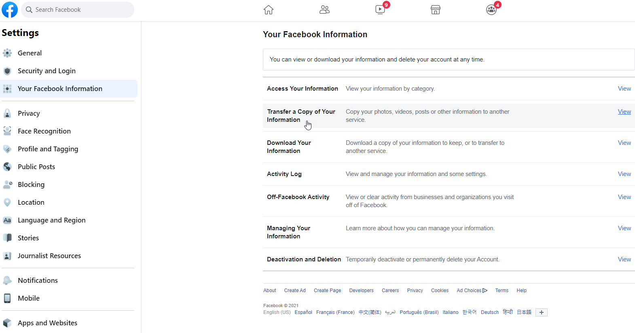The height and width of the screenshot is (333, 635).
Task: Switch language to Français (France)
Action: (335, 312)
